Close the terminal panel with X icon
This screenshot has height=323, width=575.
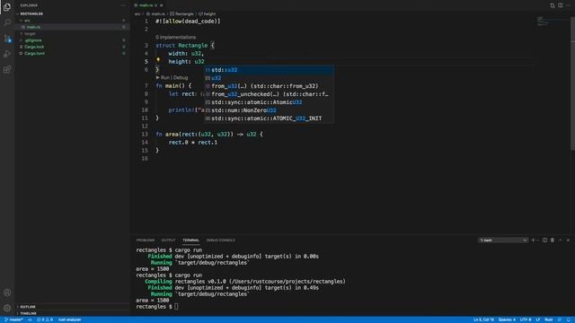click(568, 240)
